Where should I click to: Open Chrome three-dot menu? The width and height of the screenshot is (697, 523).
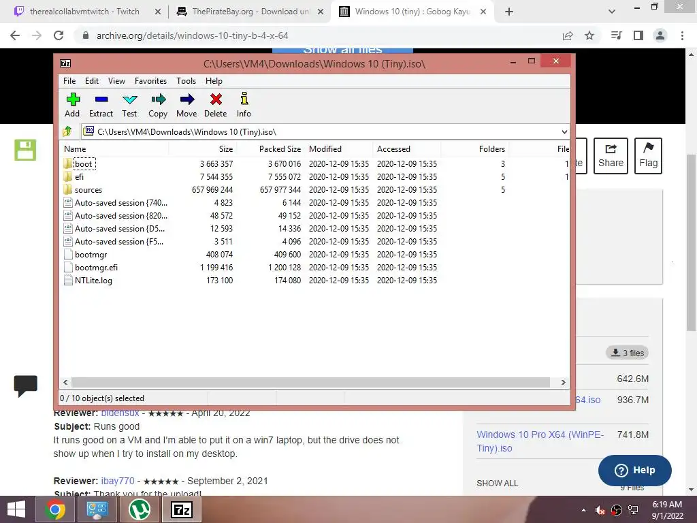pyautogui.click(x=682, y=35)
